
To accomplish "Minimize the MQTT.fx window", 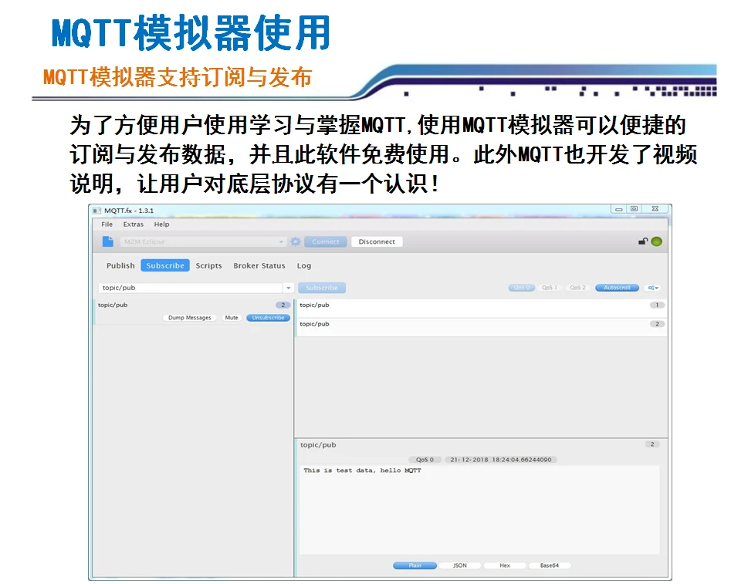I will tap(618, 209).
